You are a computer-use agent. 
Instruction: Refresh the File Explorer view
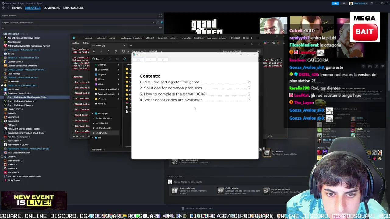[x=116, y=51]
